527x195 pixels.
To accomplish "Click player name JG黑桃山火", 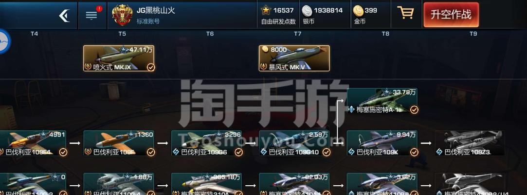I will point(156,10).
